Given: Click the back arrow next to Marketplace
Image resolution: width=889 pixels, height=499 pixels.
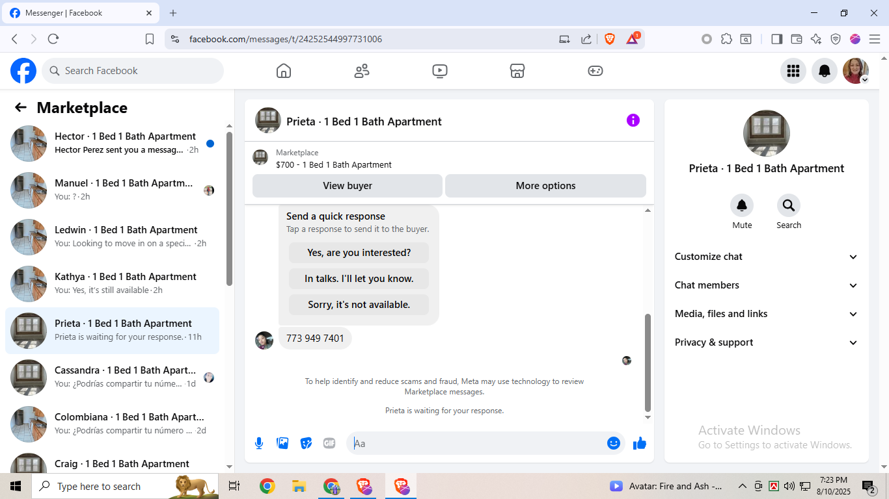Looking at the screenshot, I should 21,108.
